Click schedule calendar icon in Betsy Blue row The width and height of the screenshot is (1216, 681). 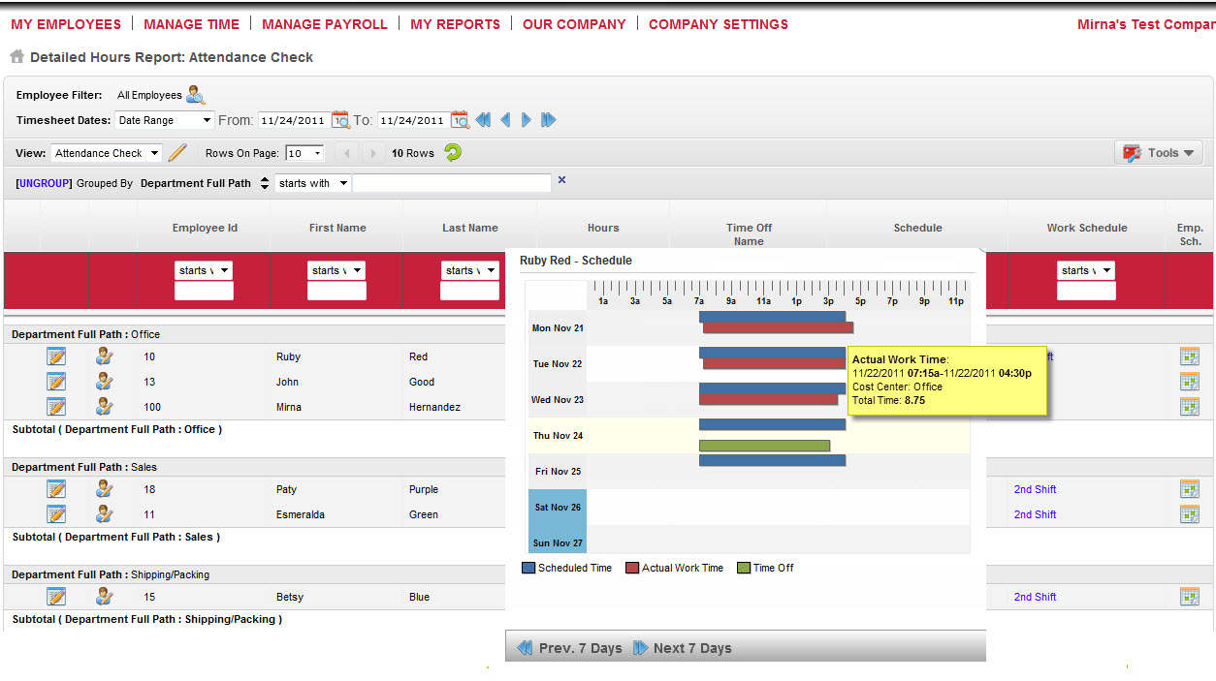[1189, 597]
